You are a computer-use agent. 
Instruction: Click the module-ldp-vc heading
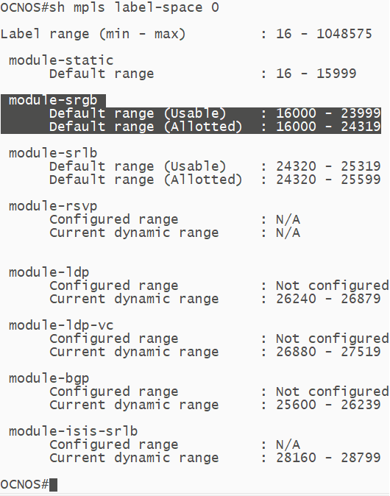(61, 325)
